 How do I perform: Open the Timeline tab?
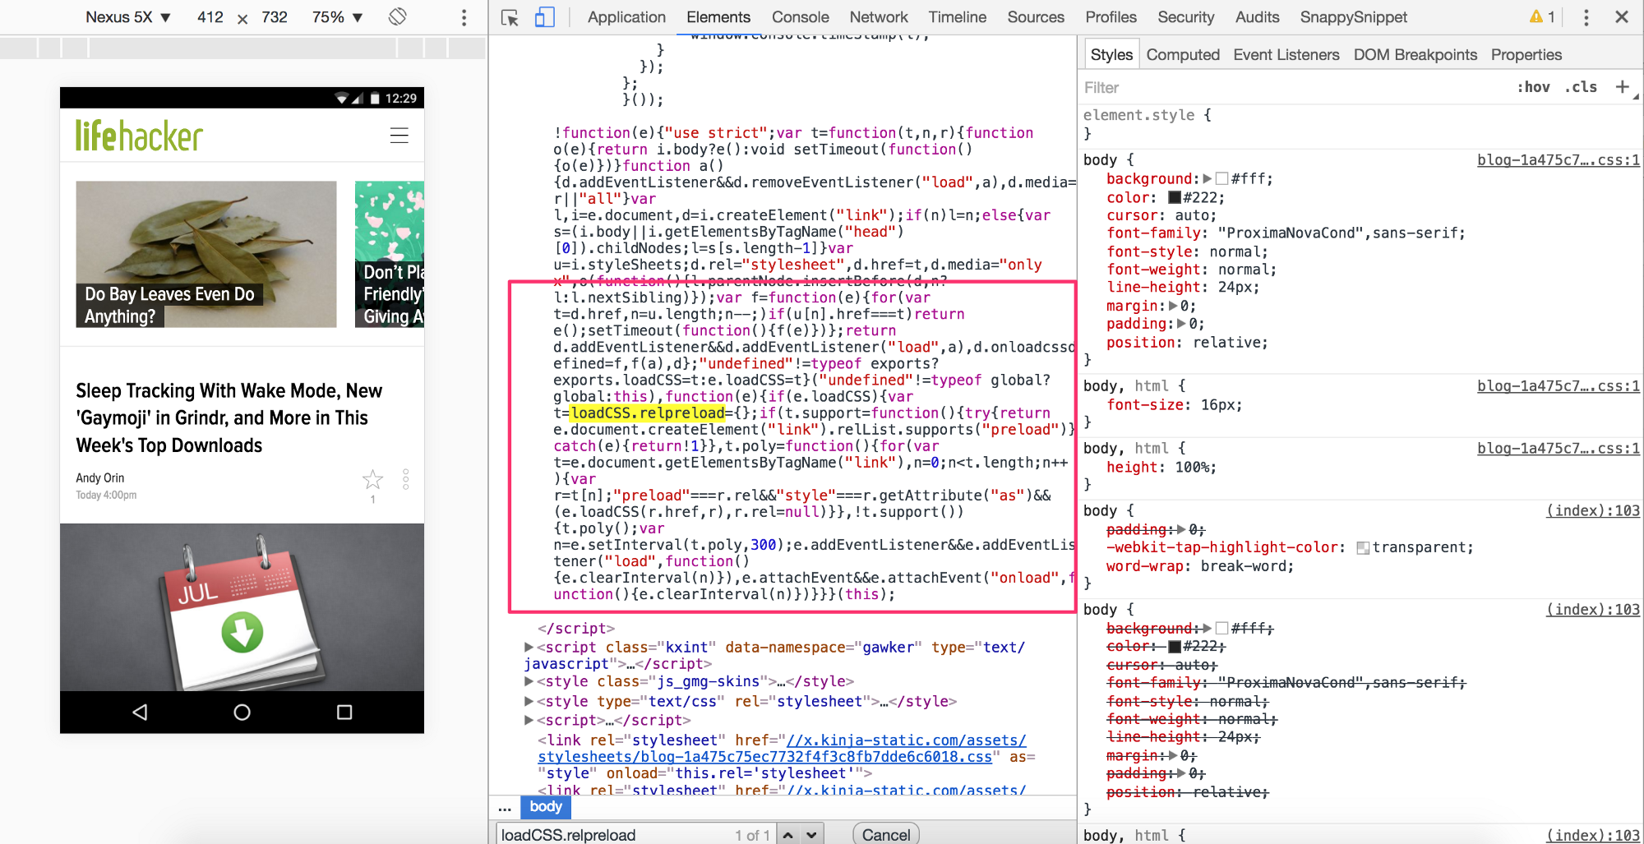click(957, 17)
